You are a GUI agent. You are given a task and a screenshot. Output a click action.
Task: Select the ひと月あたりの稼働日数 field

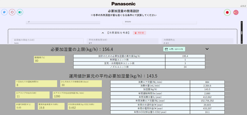click(x=81, y=85)
